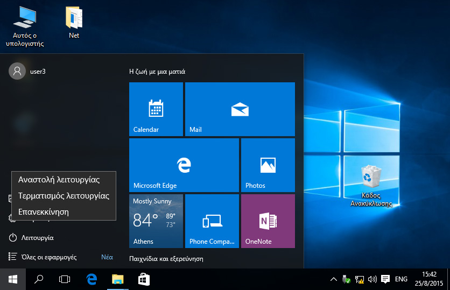Show hidden system tray icons
This screenshot has width=450, height=290.
pos(334,279)
